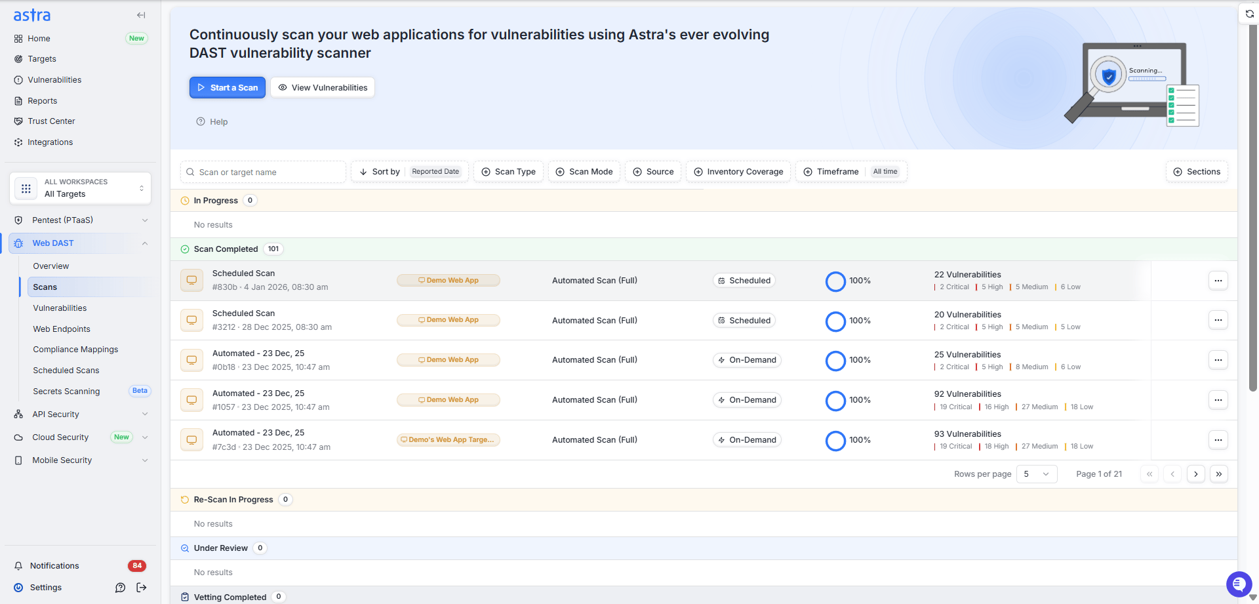Viewport: 1259px width, 604px height.
Task: Open the Scan Type filter
Action: point(509,172)
